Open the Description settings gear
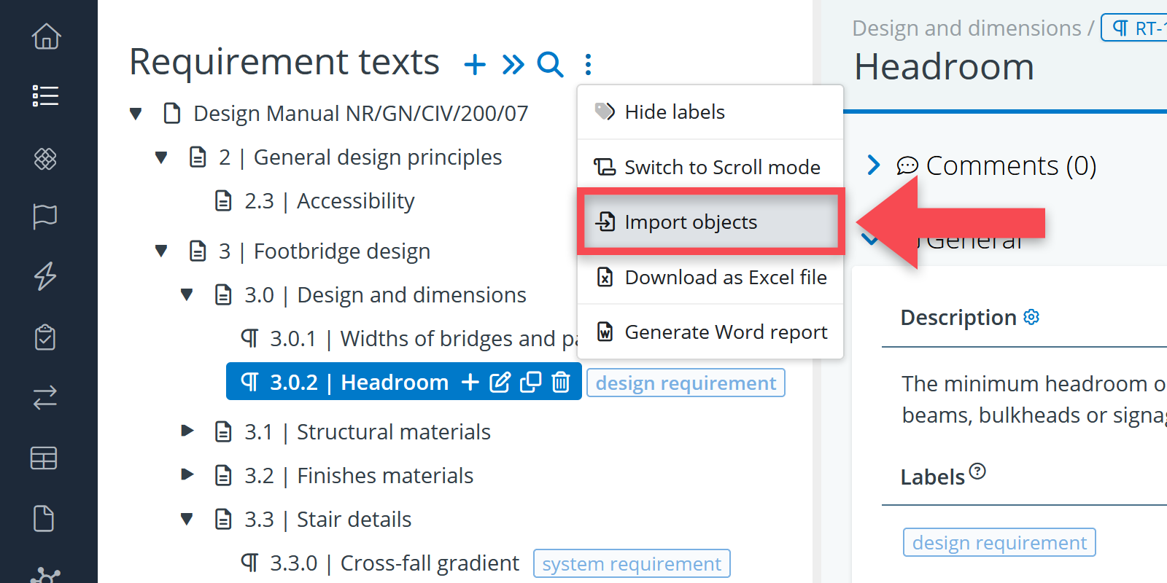This screenshot has height=583, width=1167. coord(1031,317)
